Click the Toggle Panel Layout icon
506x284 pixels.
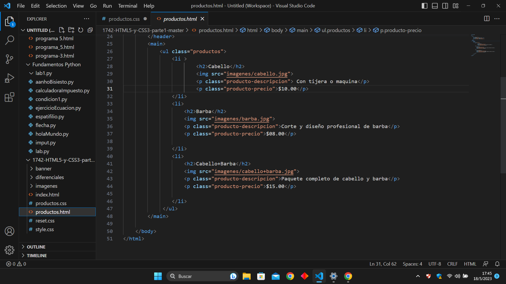[x=435, y=5]
